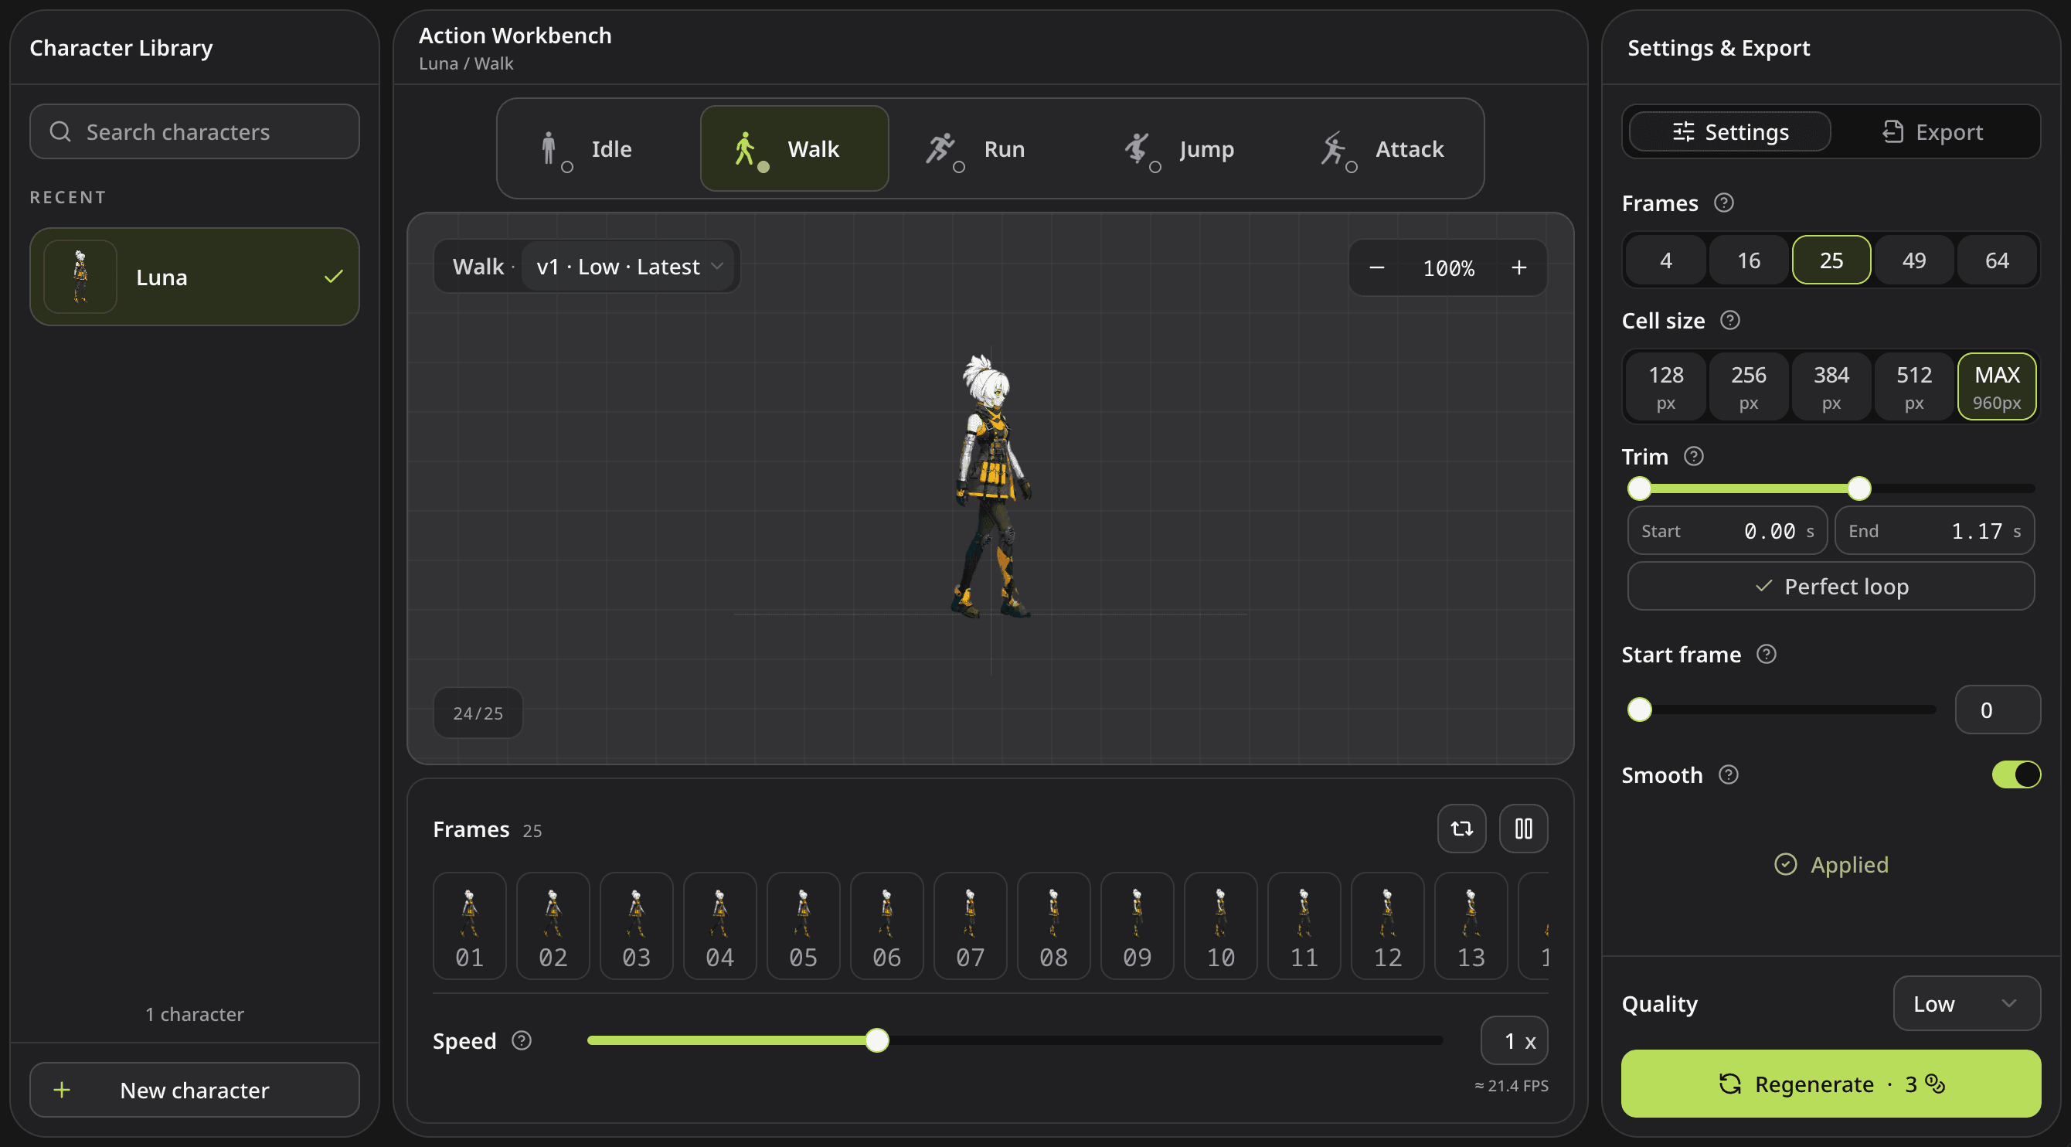This screenshot has width=2071, height=1147.
Task: Select frame thumbnail 07
Action: click(970, 926)
